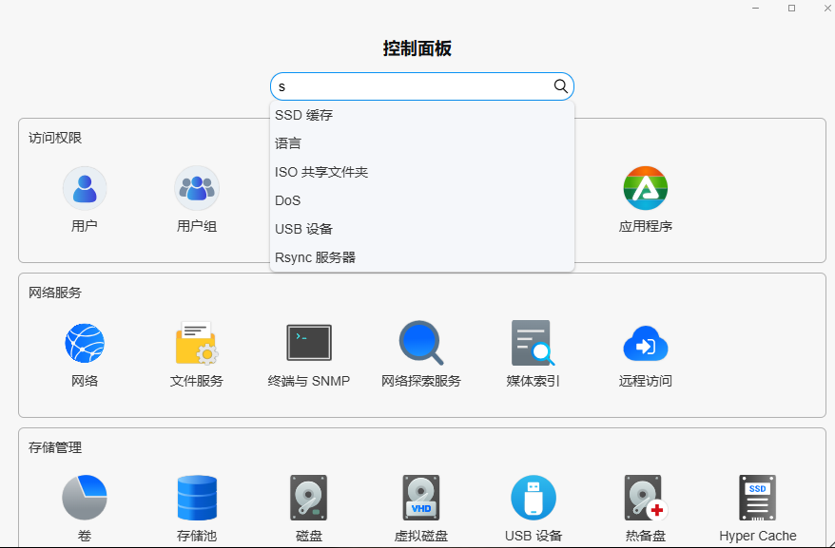The image size is (835, 548).
Task: Open 远程访问 remote access cloud icon
Action: click(645, 343)
